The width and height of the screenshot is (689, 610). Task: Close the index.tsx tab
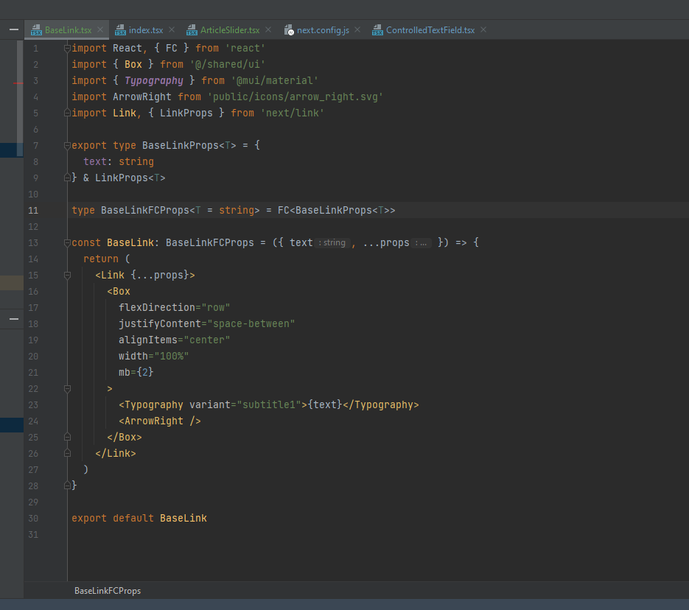pos(171,29)
